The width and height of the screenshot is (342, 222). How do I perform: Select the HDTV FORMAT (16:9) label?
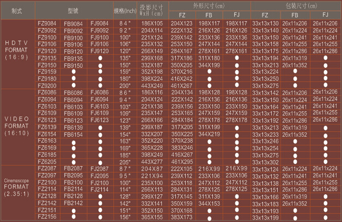point(16,50)
